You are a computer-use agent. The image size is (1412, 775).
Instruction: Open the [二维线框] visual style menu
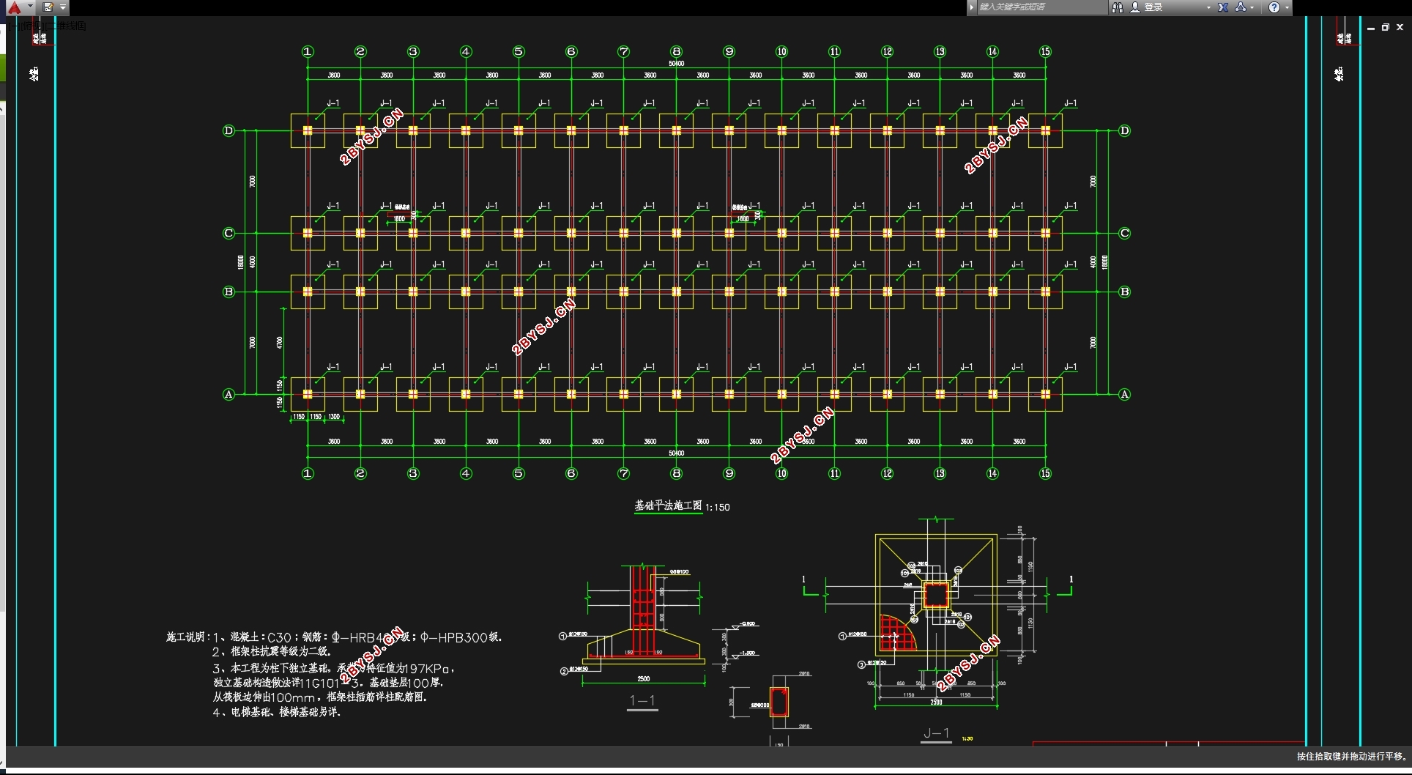(66, 26)
